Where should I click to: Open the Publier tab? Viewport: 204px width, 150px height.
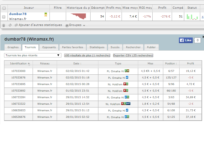coord(151,47)
